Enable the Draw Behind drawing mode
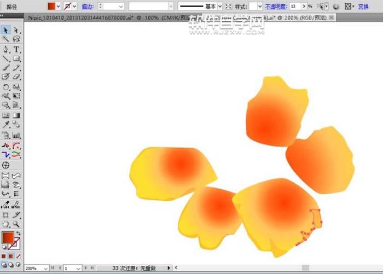 pos(11,266)
